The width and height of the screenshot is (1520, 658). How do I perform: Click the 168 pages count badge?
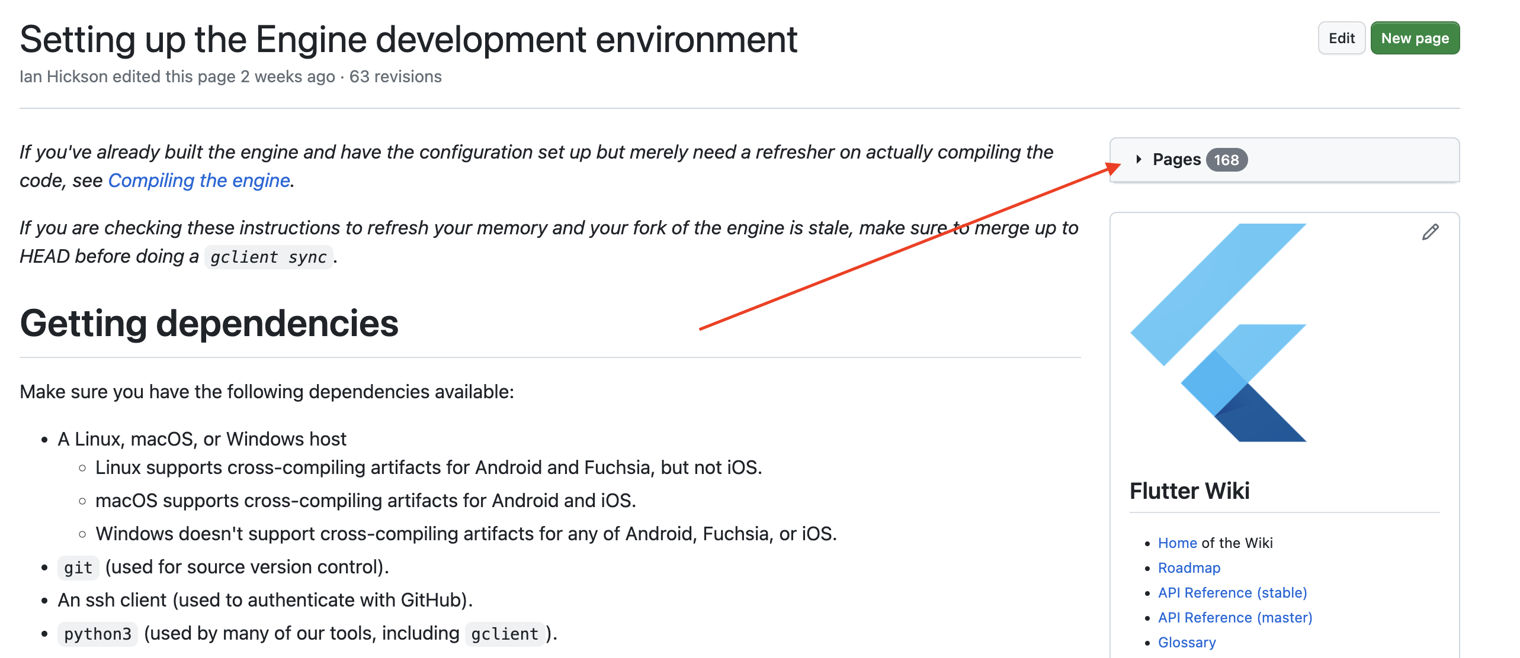pos(1228,159)
